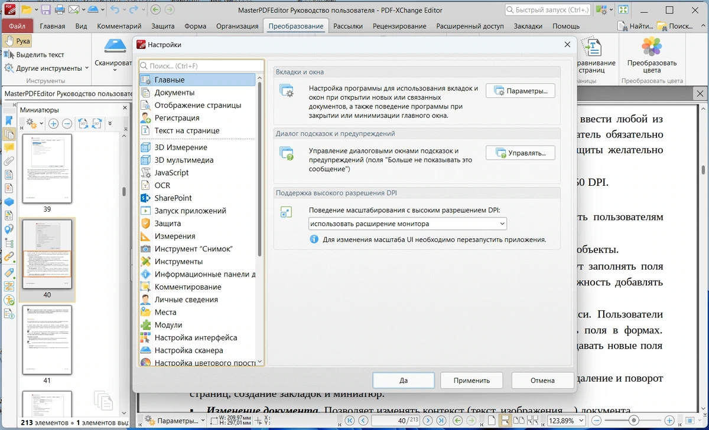The width and height of the screenshot is (709, 430).
Task: Send document by email envelope icon
Action: coord(73,10)
